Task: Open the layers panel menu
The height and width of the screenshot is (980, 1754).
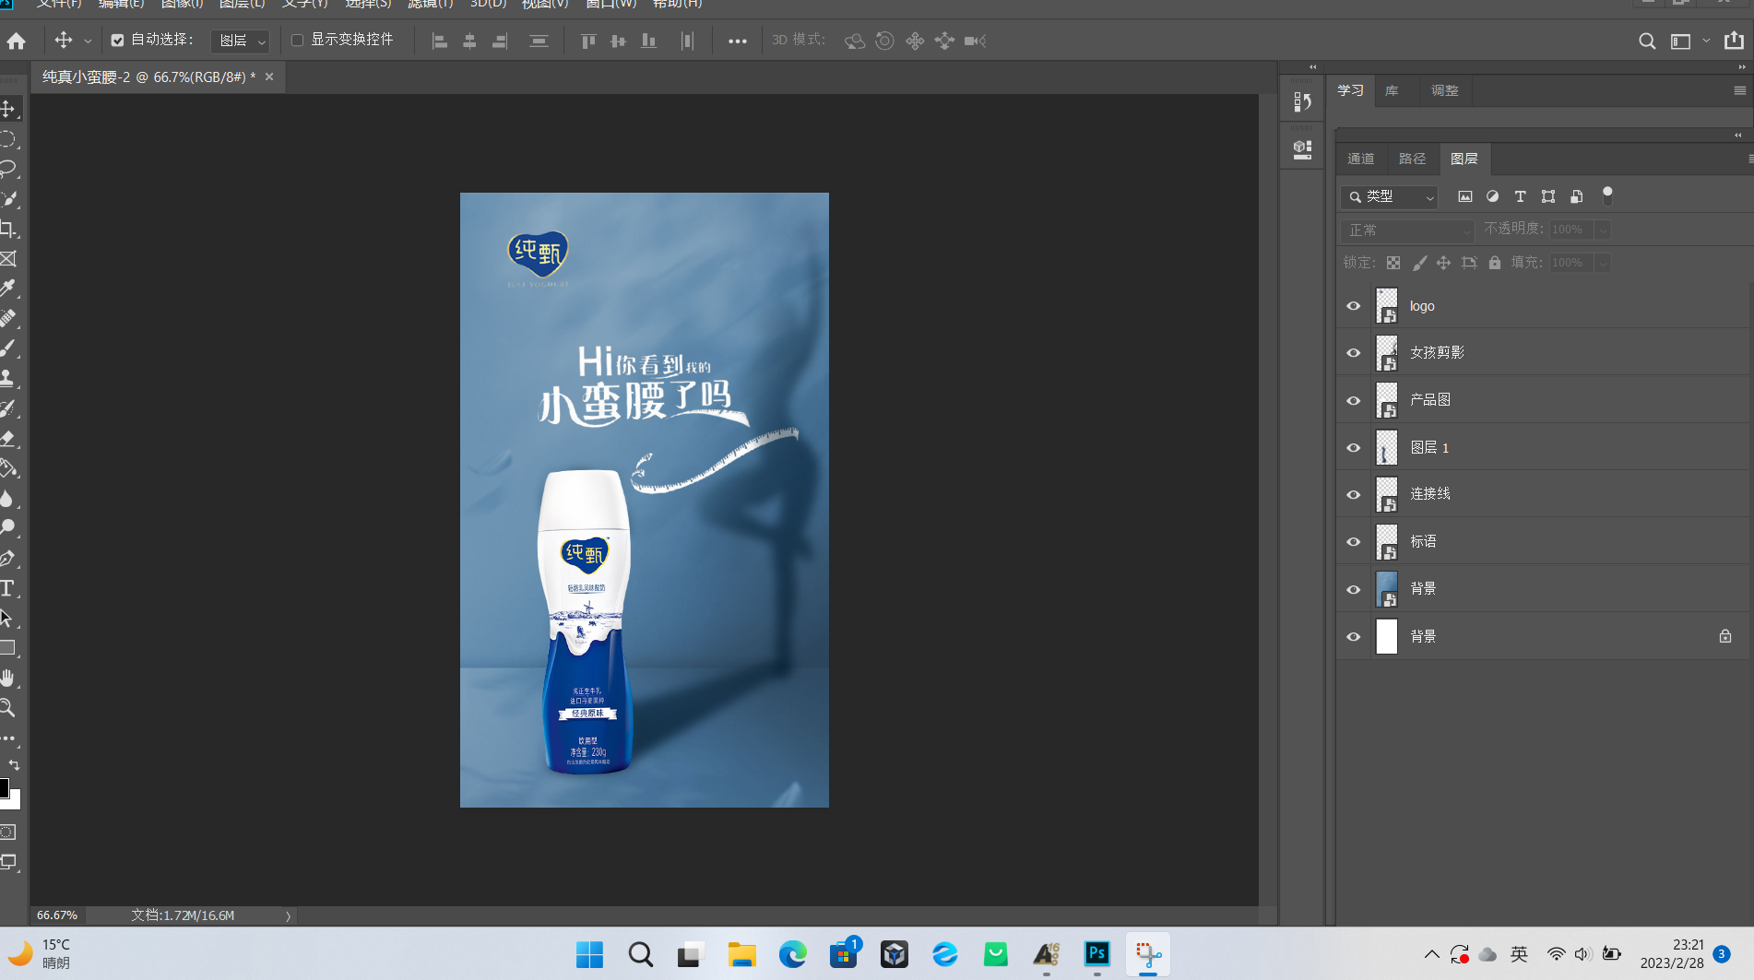Action: pyautogui.click(x=1750, y=159)
